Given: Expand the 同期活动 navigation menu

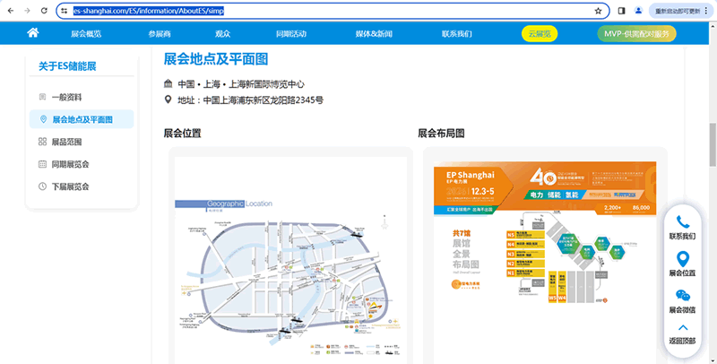Looking at the screenshot, I should [291, 34].
